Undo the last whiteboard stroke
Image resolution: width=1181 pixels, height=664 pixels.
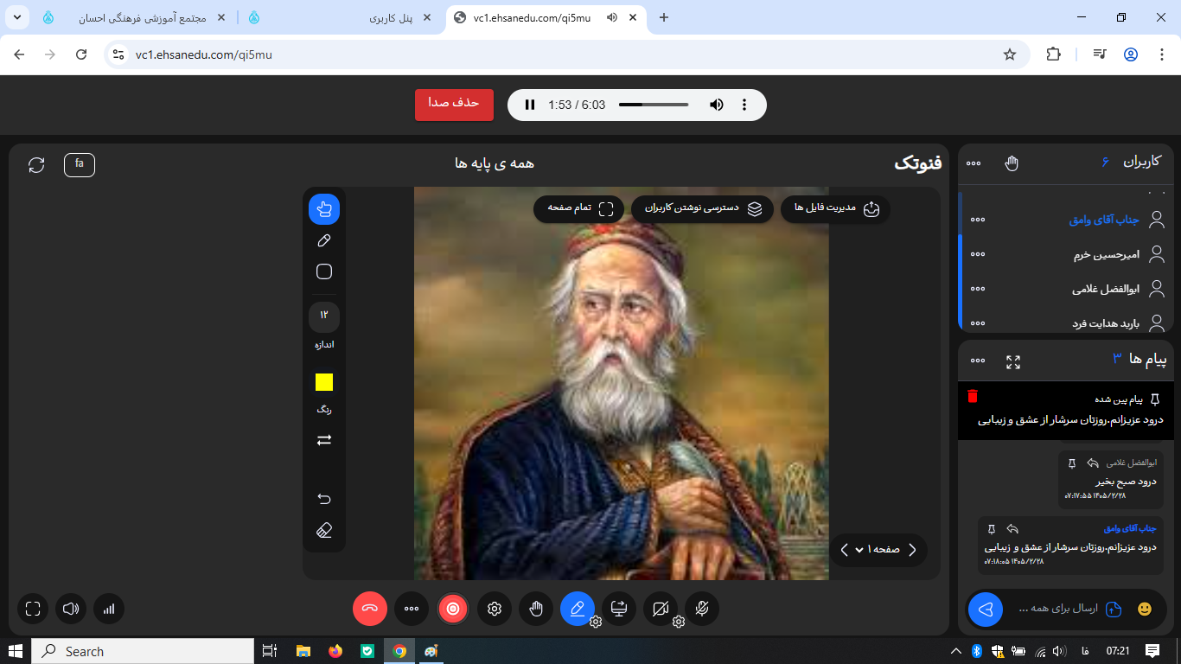click(x=324, y=499)
